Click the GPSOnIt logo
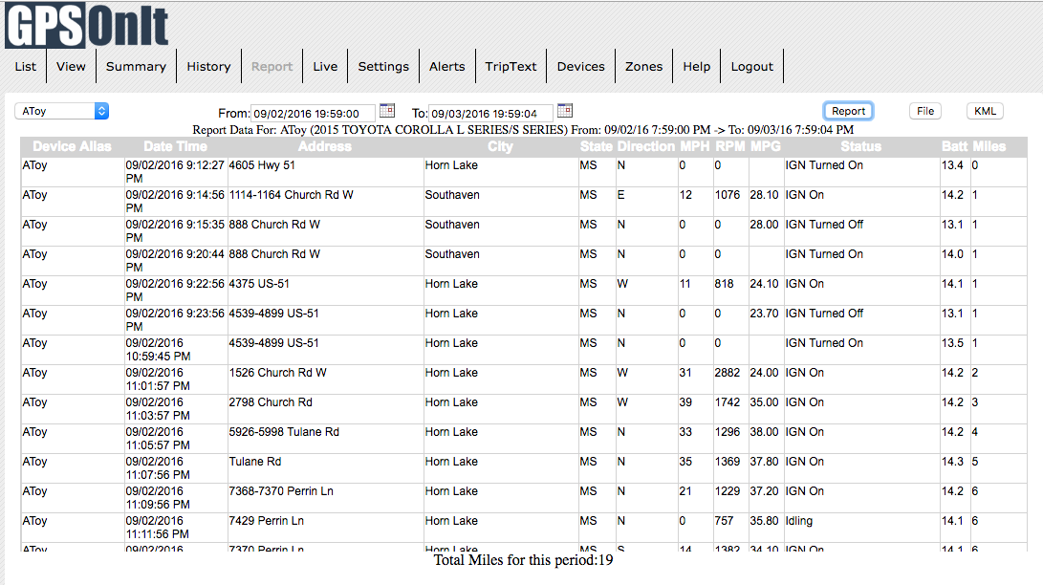This screenshot has height=585, width=1043. point(86,25)
